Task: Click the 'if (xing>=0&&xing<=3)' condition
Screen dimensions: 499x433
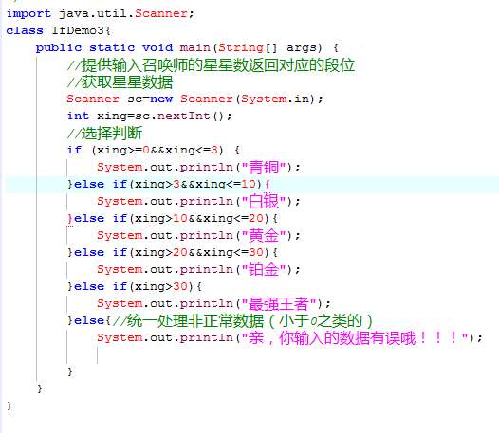Action: [153, 150]
